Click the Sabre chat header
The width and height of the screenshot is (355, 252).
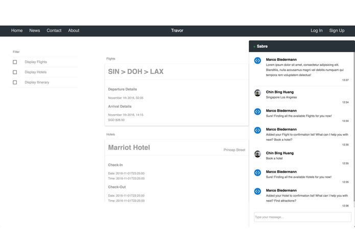[x=302, y=46]
